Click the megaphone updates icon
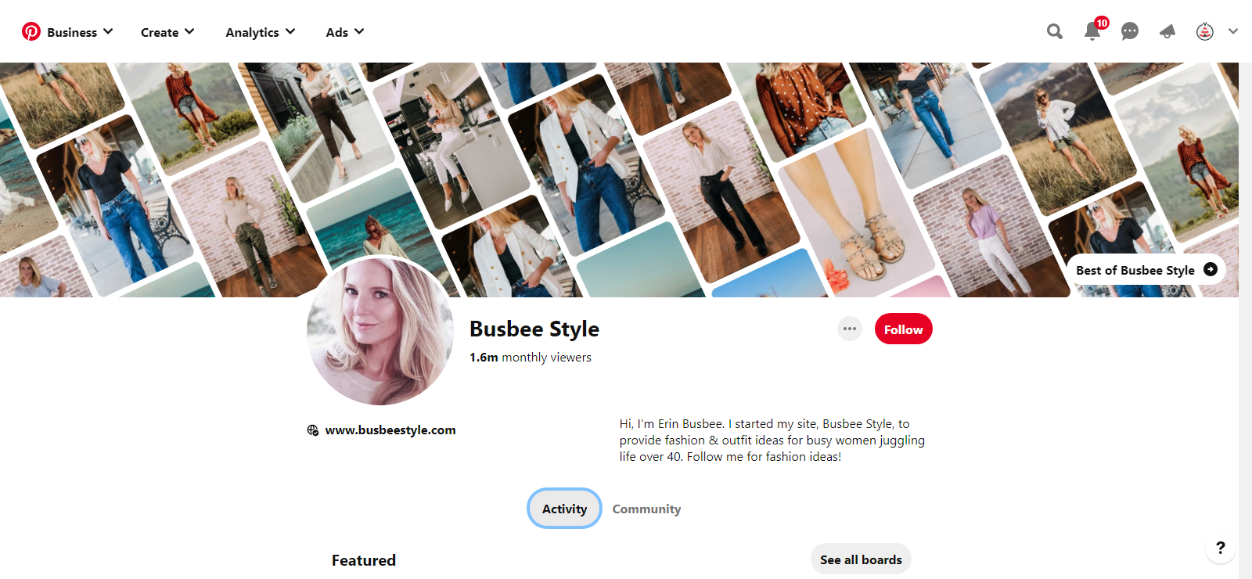Viewport: 1252px width, 579px height. pos(1167,31)
